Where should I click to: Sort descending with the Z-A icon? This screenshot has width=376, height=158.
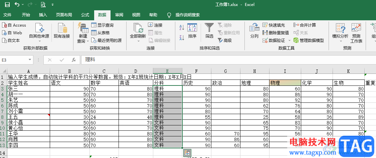point(182,37)
